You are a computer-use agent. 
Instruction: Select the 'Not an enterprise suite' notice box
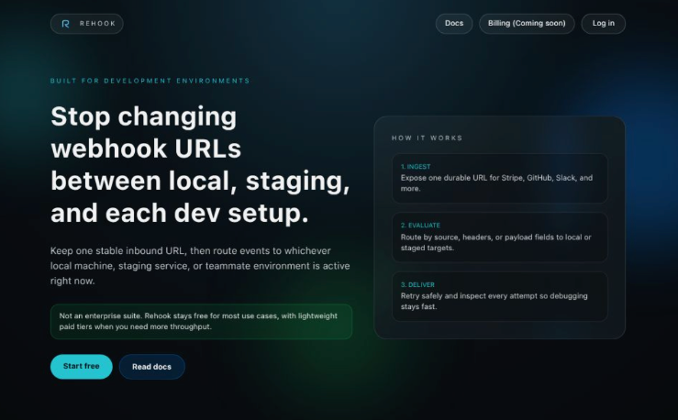point(200,321)
